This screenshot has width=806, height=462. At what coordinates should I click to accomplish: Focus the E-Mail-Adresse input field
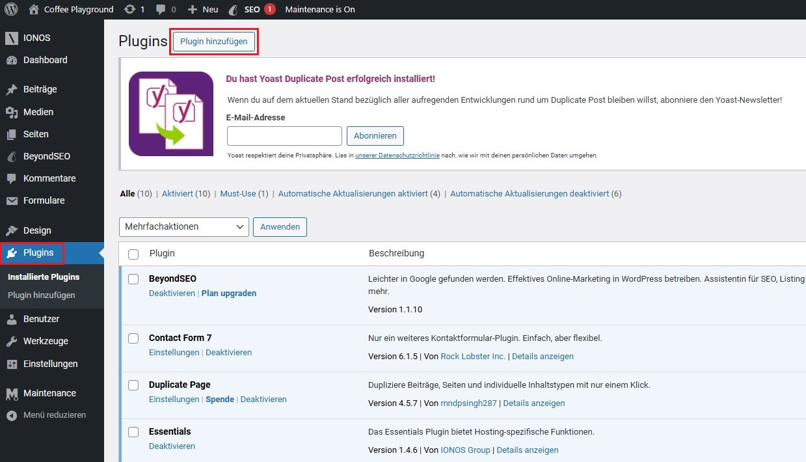click(x=284, y=136)
